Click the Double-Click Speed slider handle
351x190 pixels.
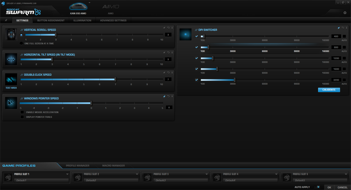point(115,79)
